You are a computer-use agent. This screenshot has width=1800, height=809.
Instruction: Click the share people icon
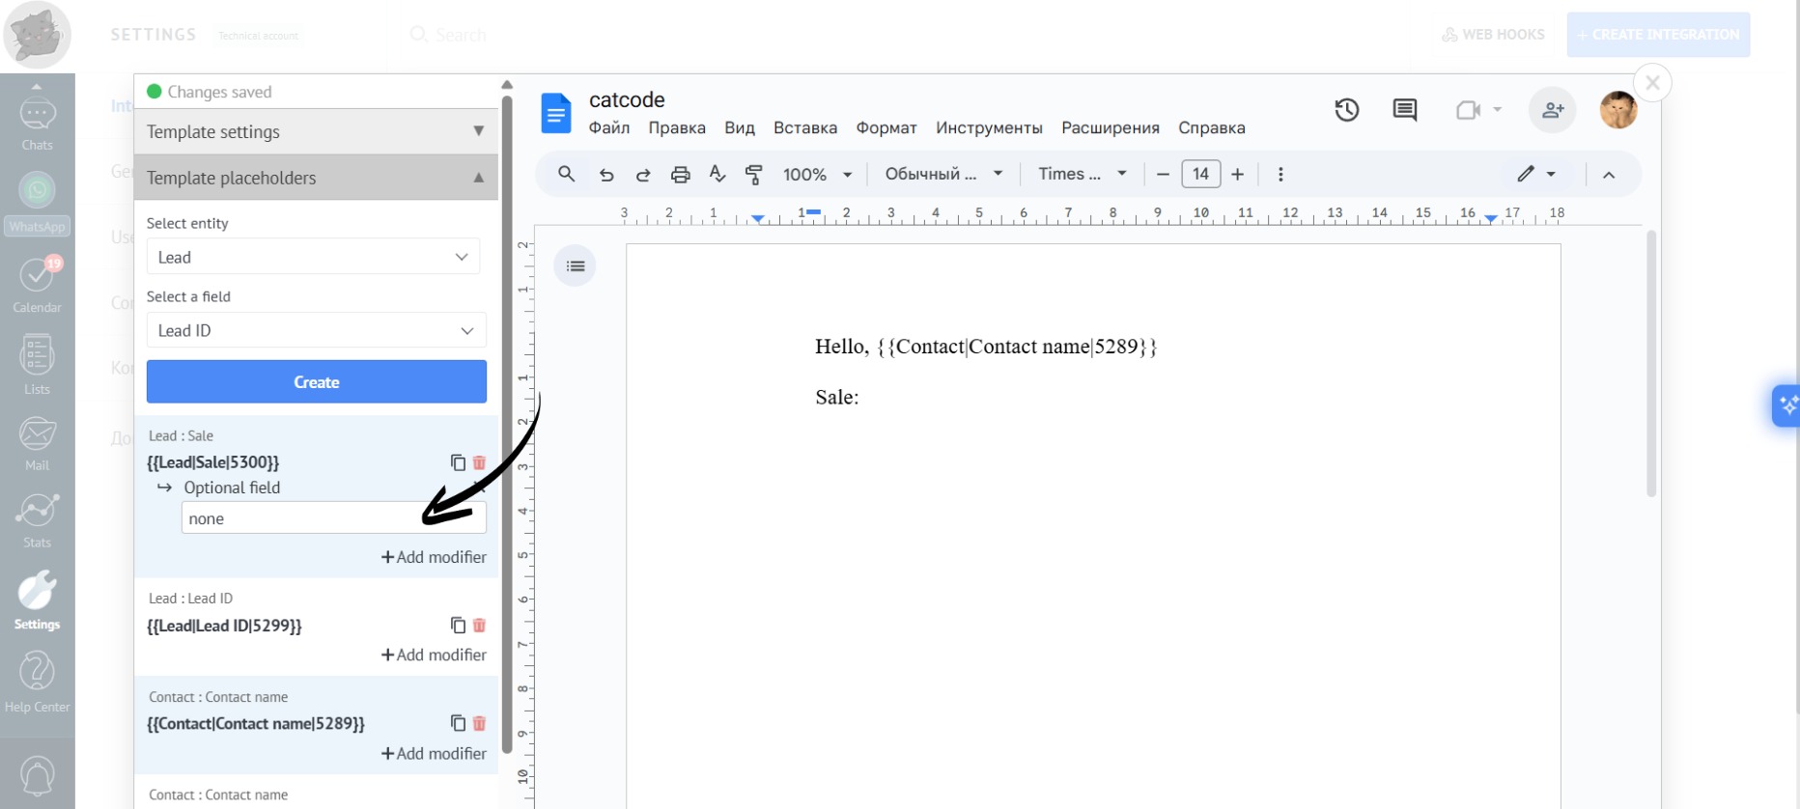click(x=1552, y=110)
